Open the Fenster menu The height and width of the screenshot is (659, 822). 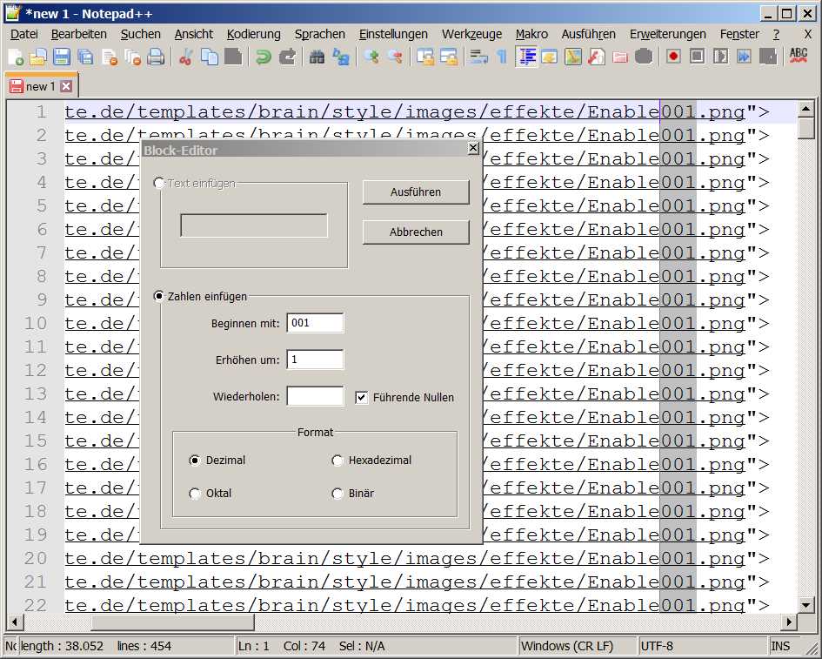pyautogui.click(x=739, y=34)
